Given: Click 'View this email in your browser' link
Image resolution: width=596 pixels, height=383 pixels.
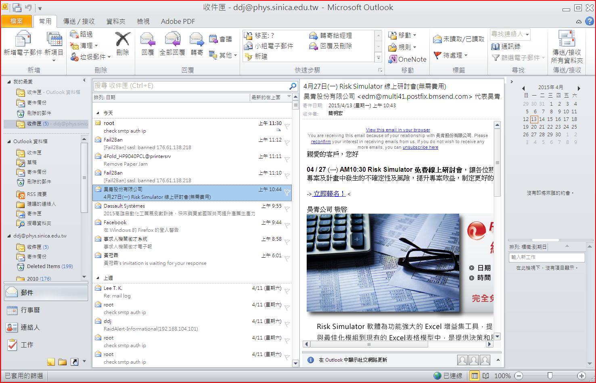Looking at the screenshot, I should (398, 130).
